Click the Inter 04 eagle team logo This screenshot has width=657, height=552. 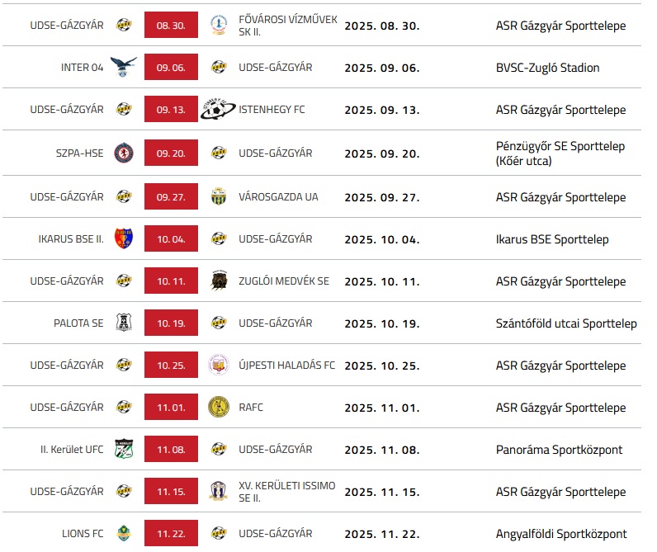point(124,67)
